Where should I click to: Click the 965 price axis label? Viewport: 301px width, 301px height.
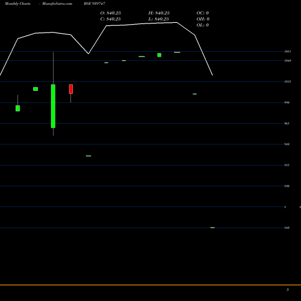pos(287,123)
